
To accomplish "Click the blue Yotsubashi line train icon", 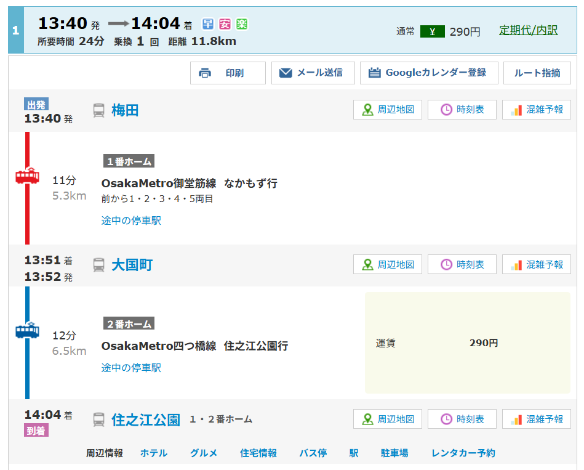I will (x=27, y=331).
